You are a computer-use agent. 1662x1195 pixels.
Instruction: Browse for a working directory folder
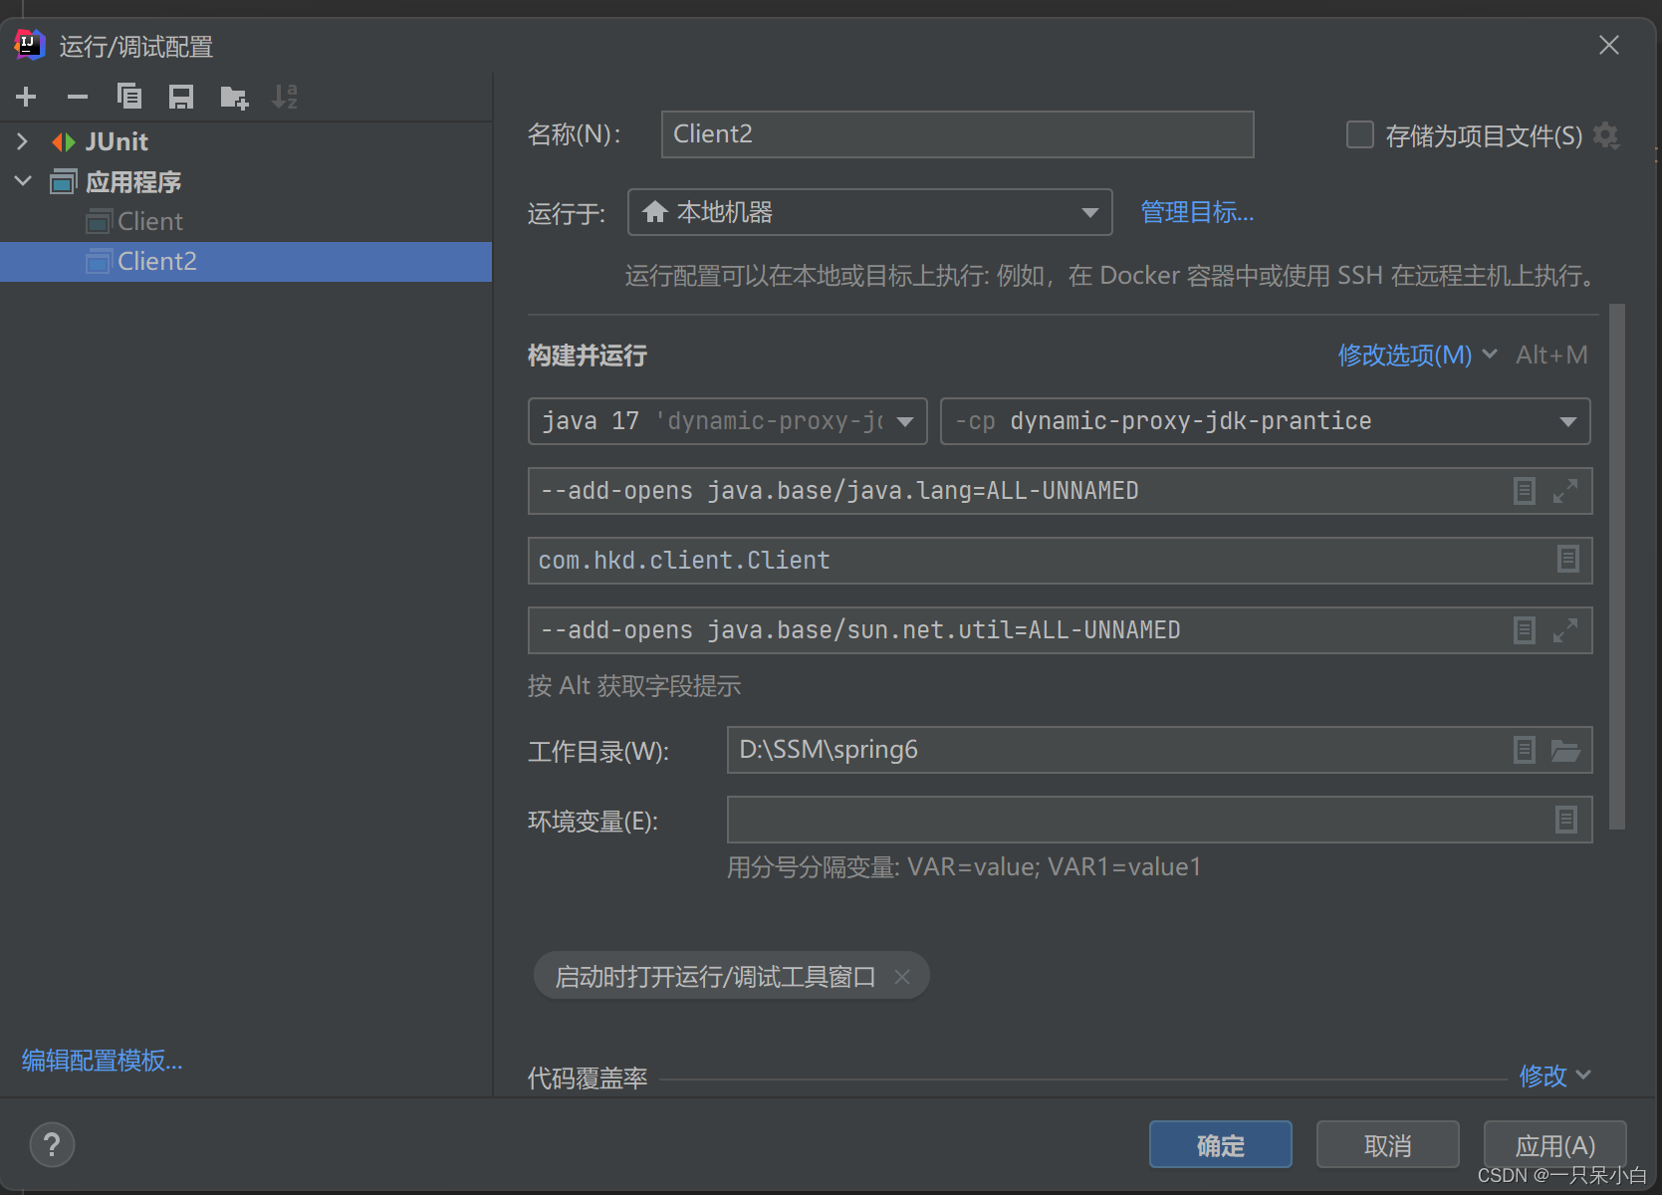pos(1565,750)
